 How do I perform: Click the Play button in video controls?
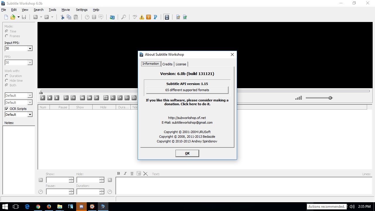tap(42, 98)
